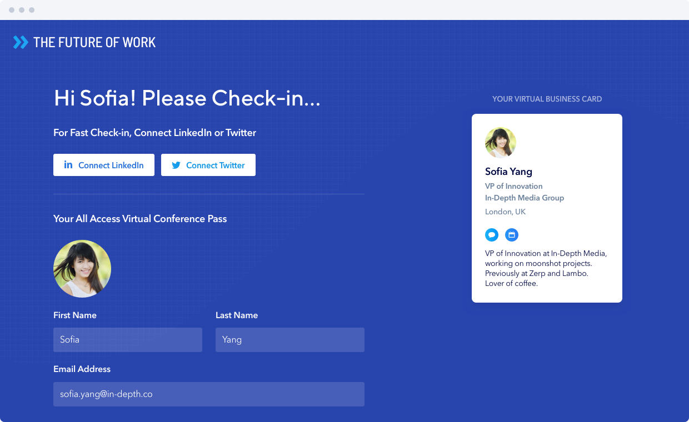
Task: Click the small avatar on business card
Action: pos(501,143)
